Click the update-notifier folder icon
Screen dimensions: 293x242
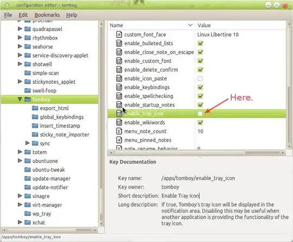click(28, 187)
